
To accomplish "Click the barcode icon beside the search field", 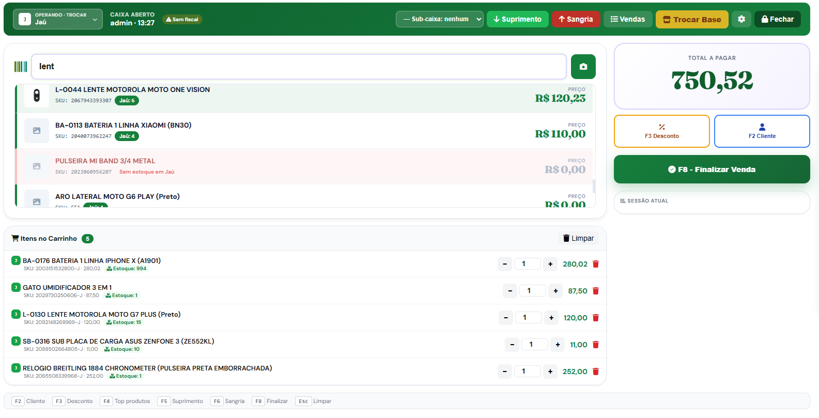I will click(21, 67).
